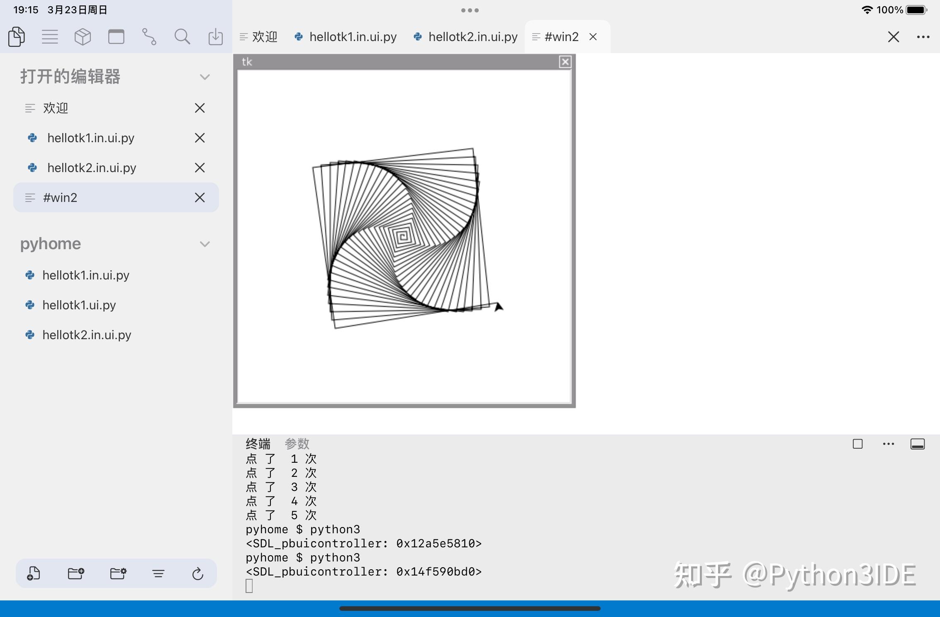This screenshot has width=940, height=617.
Task: Collapse the 打开的编辑器 section
Action: coord(204,77)
